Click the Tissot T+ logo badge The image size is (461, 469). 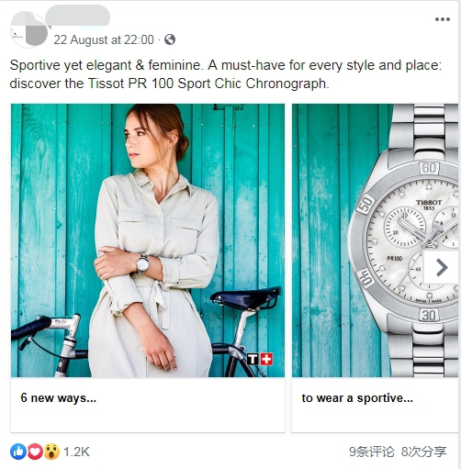[260, 359]
